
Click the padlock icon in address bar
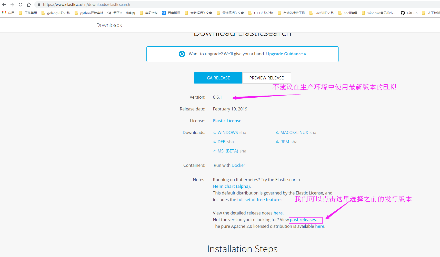pyautogui.click(x=39, y=5)
